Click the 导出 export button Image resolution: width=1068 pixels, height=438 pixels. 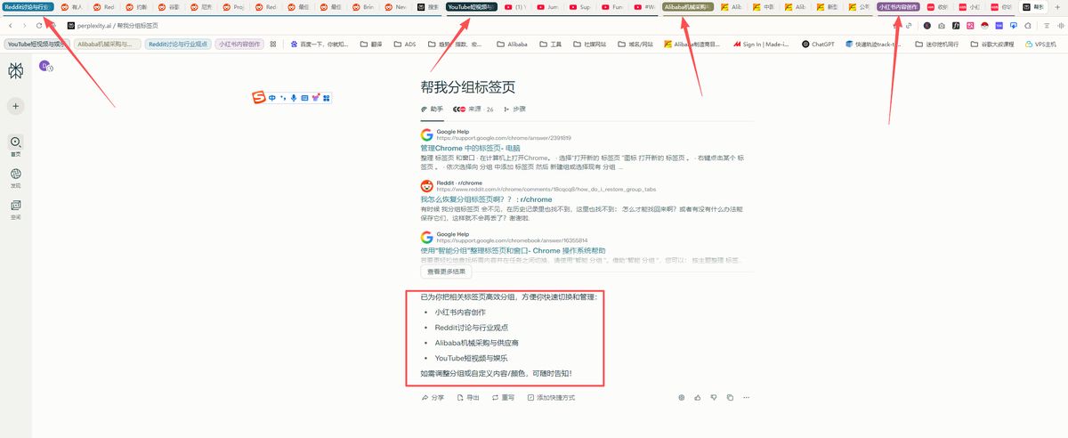(x=468, y=398)
